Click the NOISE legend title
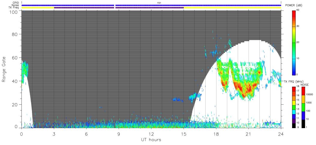The width and height of the screenshot is (316, 145). pyautogui.click(x=304, y=85)
